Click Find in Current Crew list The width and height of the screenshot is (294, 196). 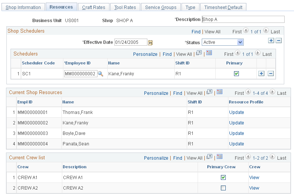point(178,158)
